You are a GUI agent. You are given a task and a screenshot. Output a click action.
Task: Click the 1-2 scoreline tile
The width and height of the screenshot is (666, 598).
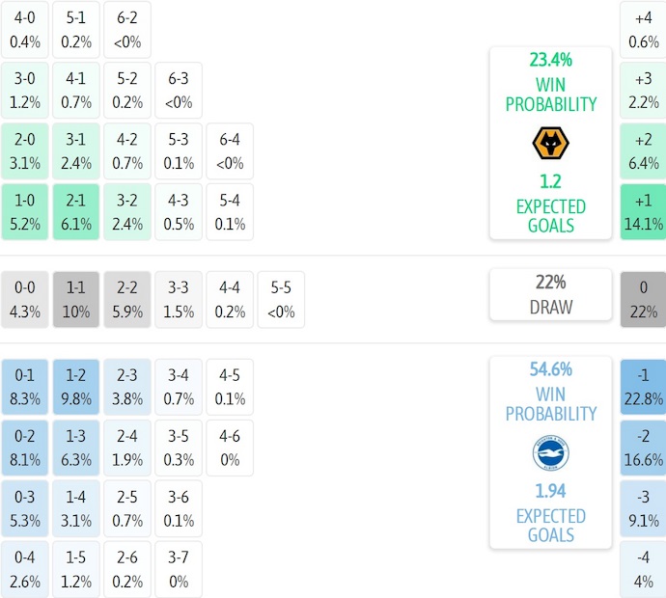pyautogui.click(x=75, y=387)
